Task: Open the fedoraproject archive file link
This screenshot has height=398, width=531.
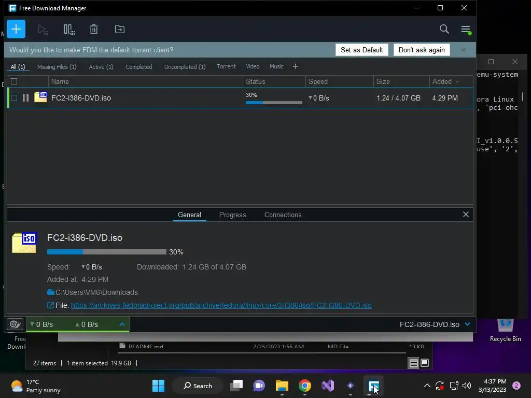Action: point(221,305)
